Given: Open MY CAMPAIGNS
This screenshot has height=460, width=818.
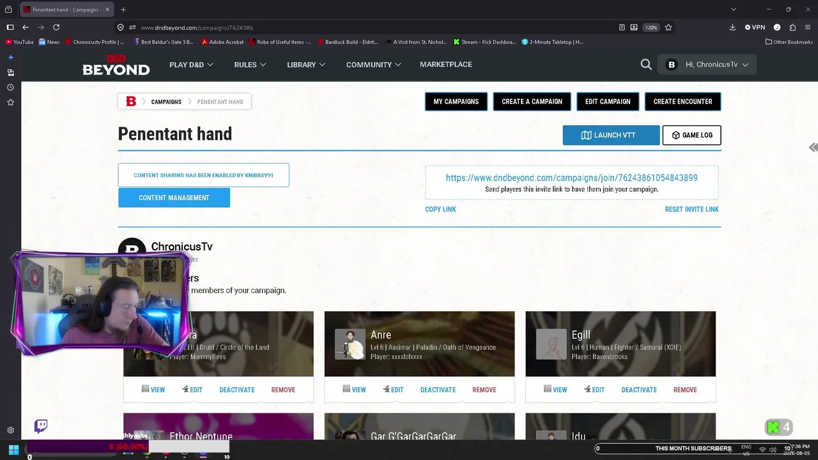Looking at the screenshot, I should 456,102.
